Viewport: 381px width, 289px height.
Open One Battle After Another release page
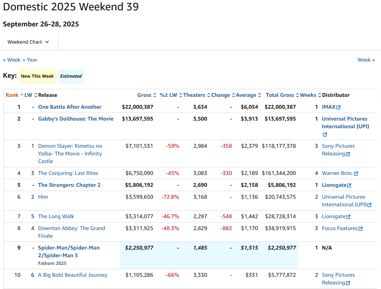[70, 107]
